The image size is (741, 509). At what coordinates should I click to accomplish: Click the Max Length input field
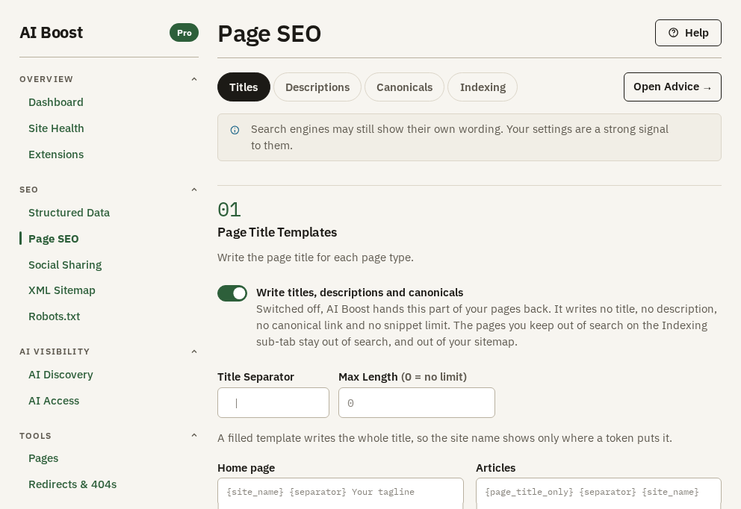click(x=417, y=403)
